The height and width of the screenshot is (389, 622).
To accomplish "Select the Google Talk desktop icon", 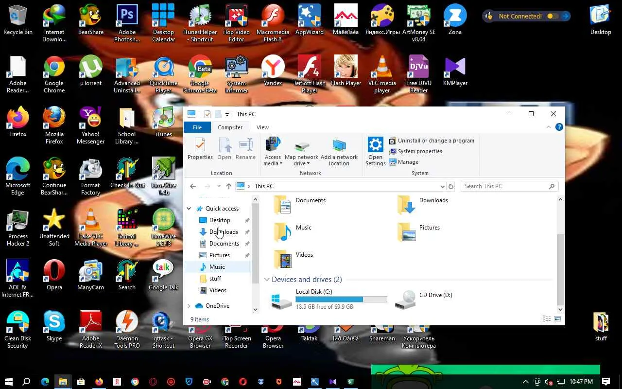I will [163, 276].
